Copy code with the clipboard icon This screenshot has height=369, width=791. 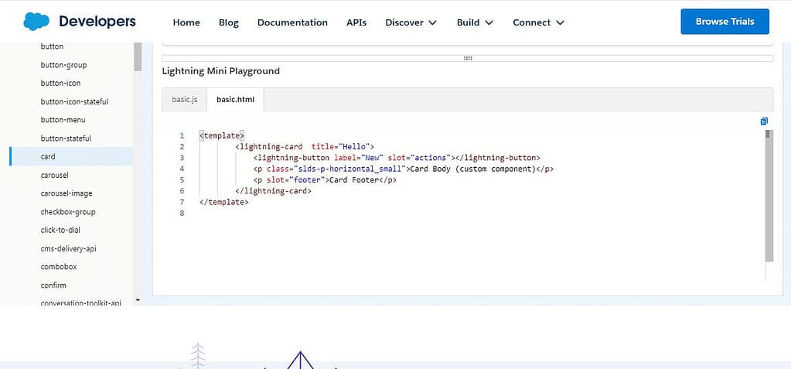(764, 121)
